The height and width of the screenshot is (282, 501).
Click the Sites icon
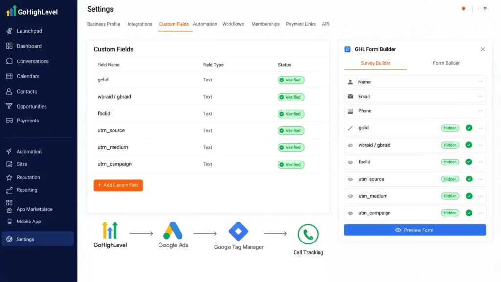[x=9, y=164]
